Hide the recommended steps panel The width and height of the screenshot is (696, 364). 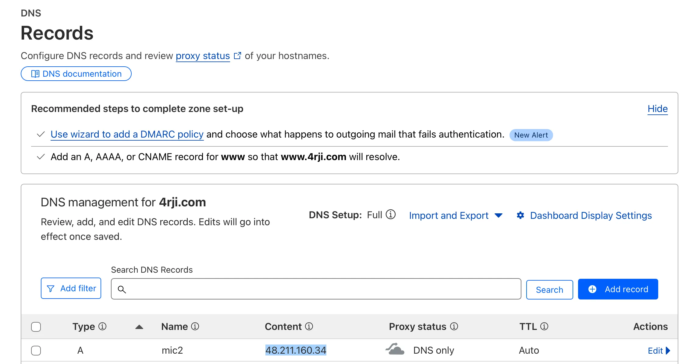[657, 109]
